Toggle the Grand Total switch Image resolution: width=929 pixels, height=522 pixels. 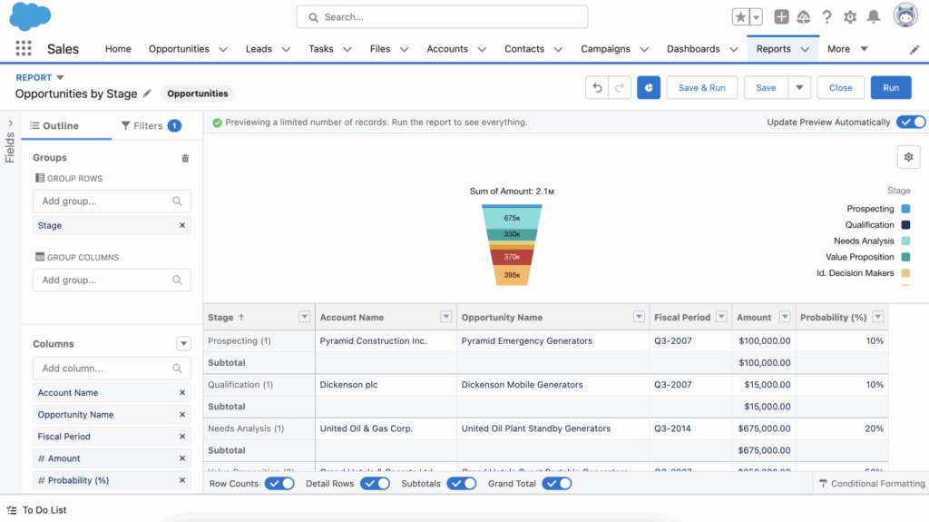point(557,484)
